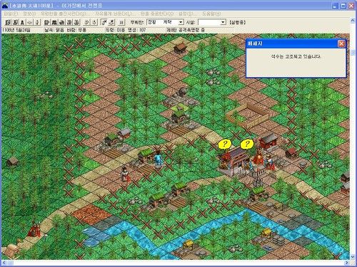Toggle the second pressed-style toolbar button
The height and width of the screenshot is (267, 357).
click(111, 22)
